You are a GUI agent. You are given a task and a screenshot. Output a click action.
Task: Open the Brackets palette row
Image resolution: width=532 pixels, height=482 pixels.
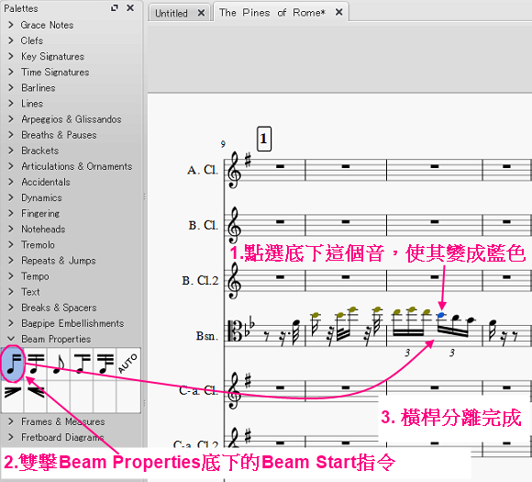(x=72, y=151)
